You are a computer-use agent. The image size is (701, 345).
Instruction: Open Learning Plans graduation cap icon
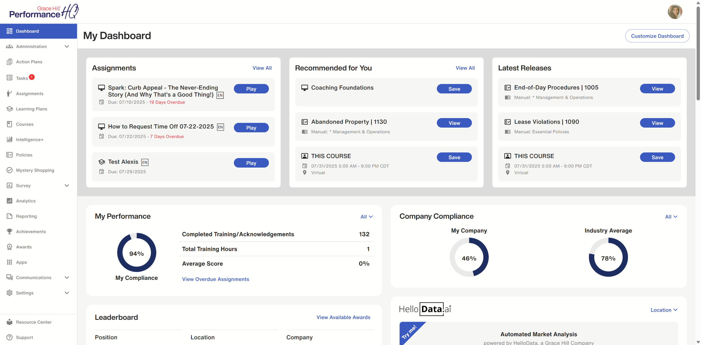point(10,109)
